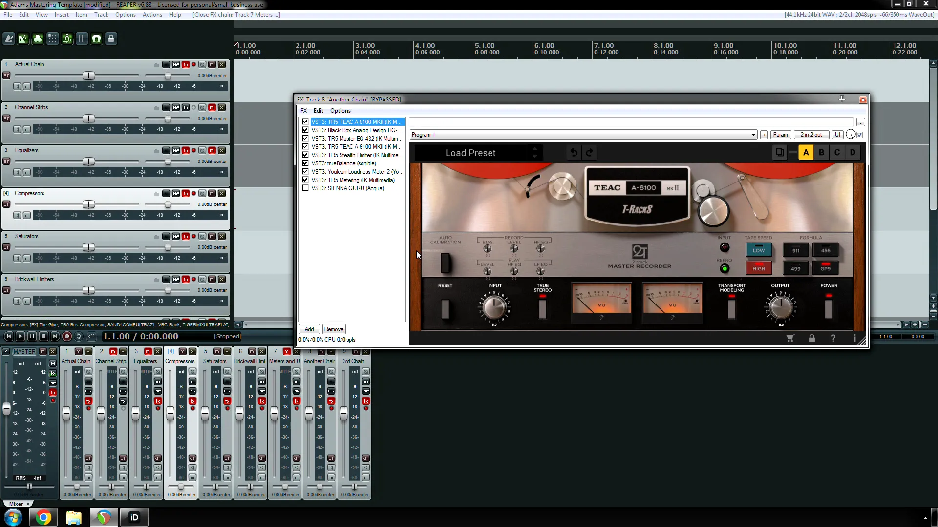Screen dimensions: 938x527
Task: Toggle the grid lines icon in toolbar
Action: click(82, 39)
